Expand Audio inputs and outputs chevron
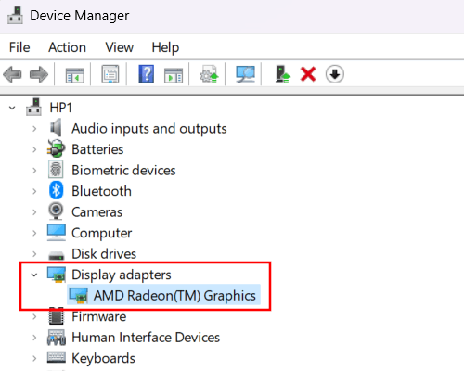The height and width of the screenshot is (371, 464). [x=34, y=129]
